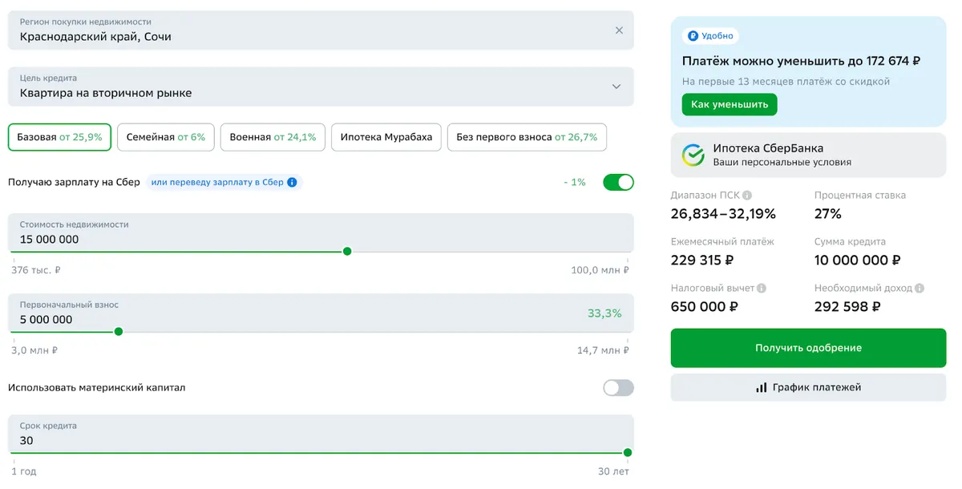Viewport: 962px width, 489px height.
Task: Click the 33,3% down payment percentage
Action: click(x=604, y=313)
